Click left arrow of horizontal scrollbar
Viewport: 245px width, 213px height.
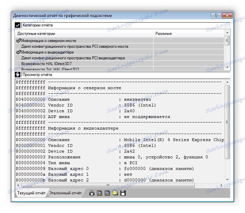click(x=18, y=185)
